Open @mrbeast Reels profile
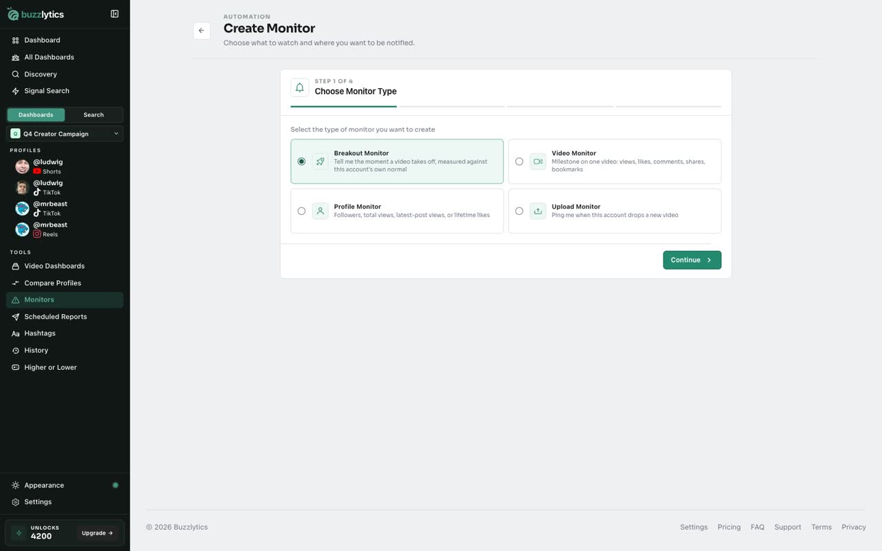This screenshot has height=551, width=882. (x=65, y=229)
